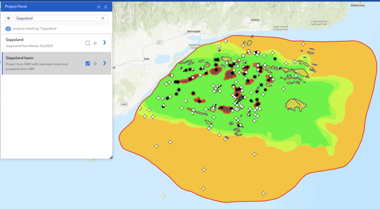Click the Sale town label on map
The width and height of the screenshot is (380, 209).
[x=147, y=59]
